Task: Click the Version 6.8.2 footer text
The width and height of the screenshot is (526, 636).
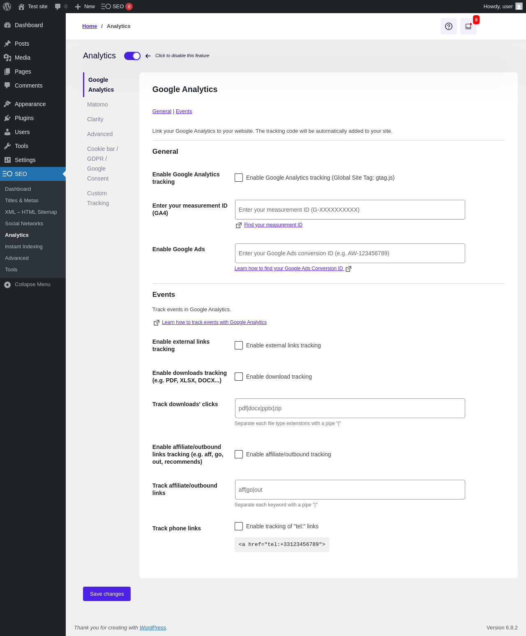Action: pyautogui.click(x=502, y=628)
